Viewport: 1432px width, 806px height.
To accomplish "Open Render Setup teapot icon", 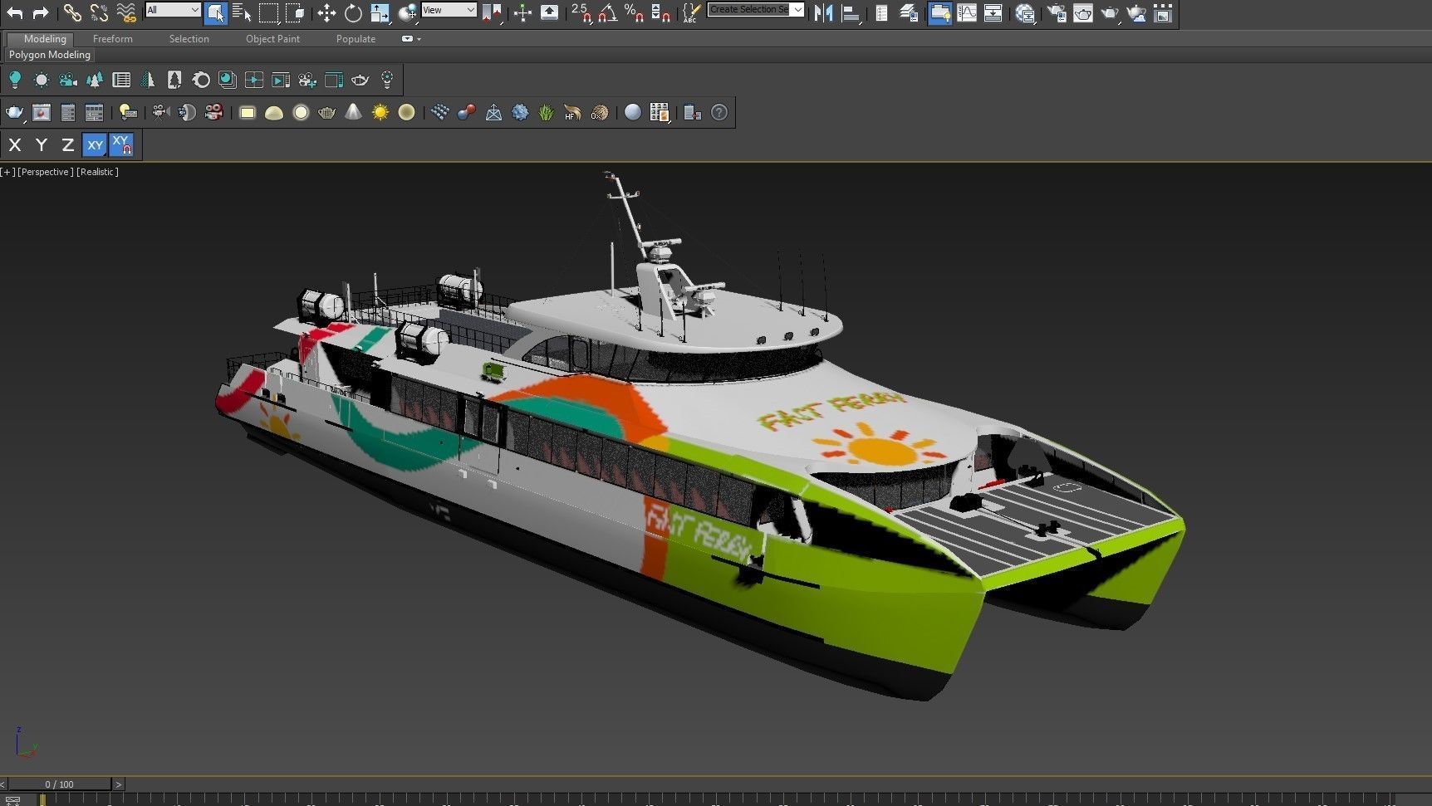I will (1057, 12).
